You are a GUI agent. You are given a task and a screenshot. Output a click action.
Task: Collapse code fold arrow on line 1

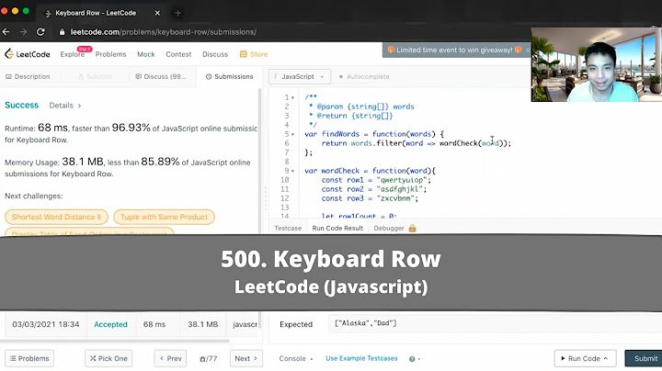(292, 98)
